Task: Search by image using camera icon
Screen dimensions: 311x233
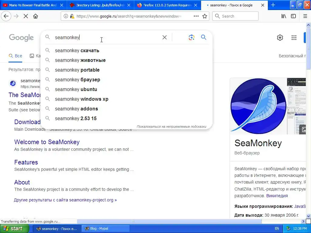Action: (191, 37)
